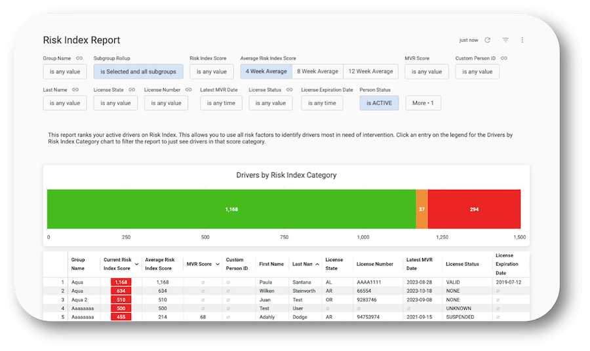Select the 4 Week Average option
The width and height of the screenshot is (590, 351).
click(x=266, y=71)
